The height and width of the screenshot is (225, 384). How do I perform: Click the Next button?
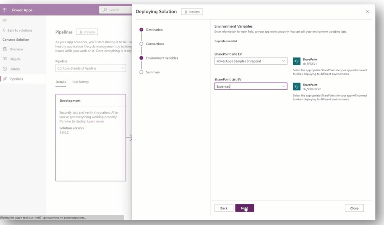tap(244, 208)
